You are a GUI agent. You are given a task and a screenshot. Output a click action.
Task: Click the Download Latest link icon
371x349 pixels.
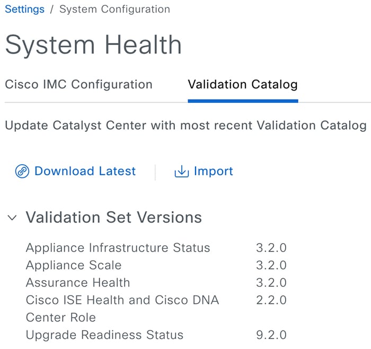tap(22, 171)
